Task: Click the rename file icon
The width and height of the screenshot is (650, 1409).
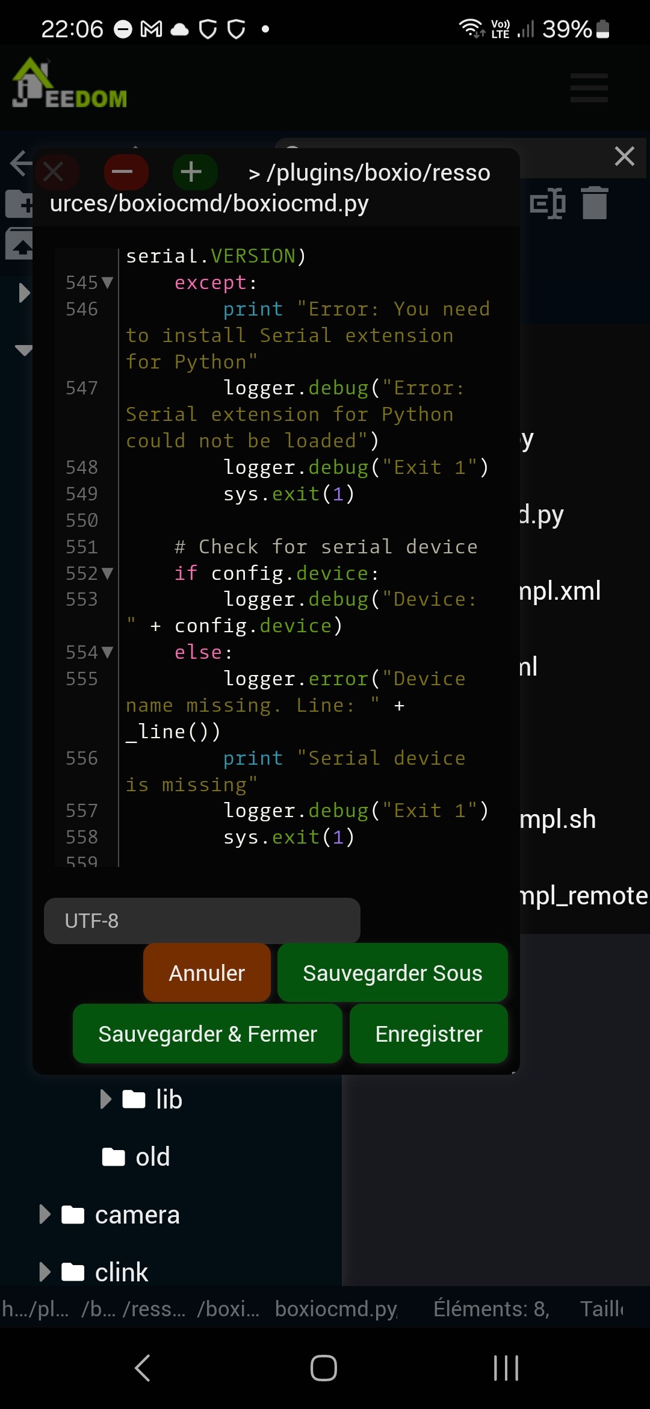Action: (x=548, y=204)
